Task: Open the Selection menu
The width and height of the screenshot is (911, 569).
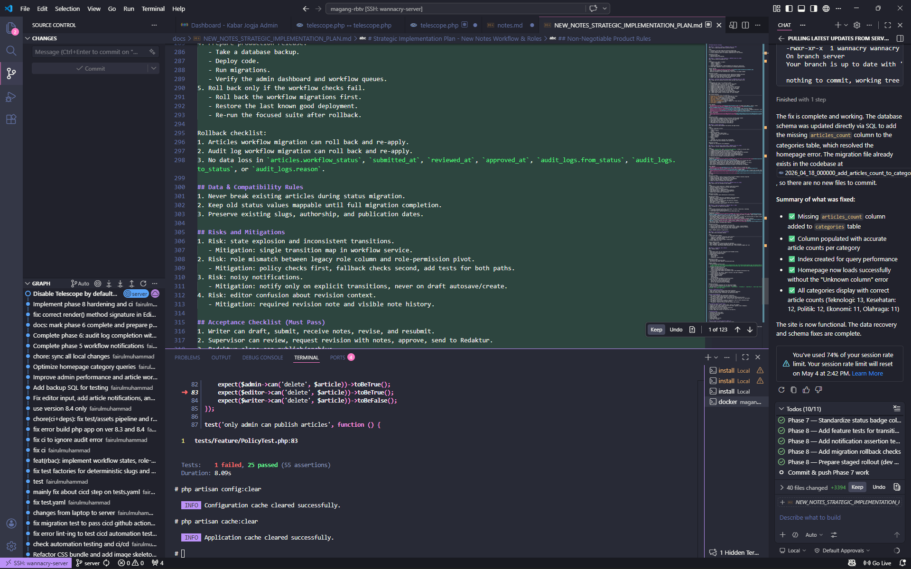Action: (67, 9)
